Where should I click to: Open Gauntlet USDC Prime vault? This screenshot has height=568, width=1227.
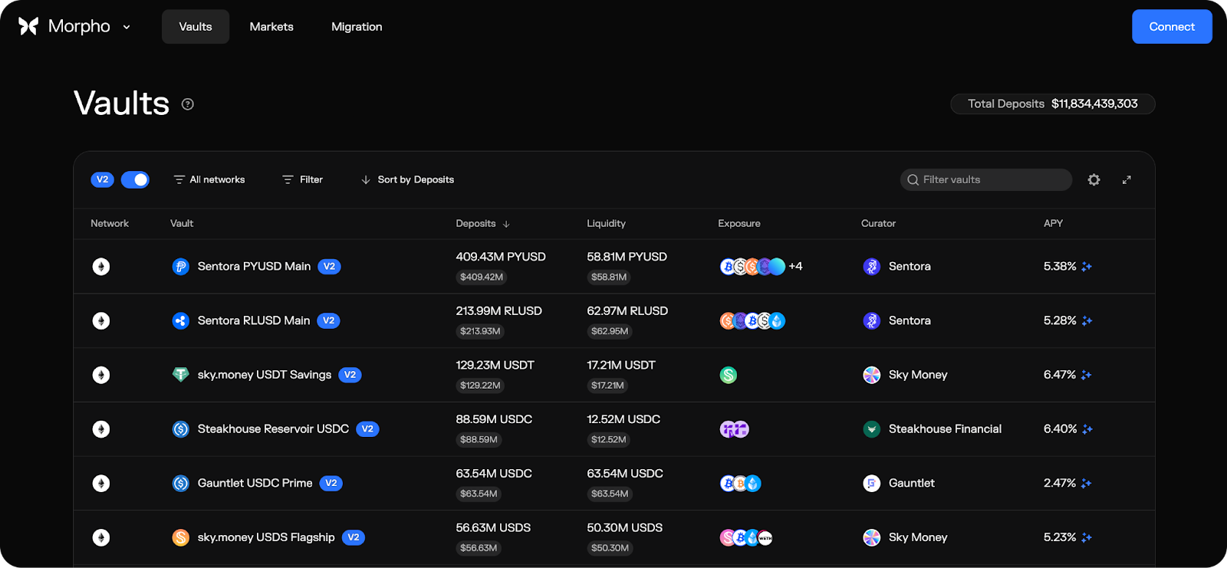click(255, 484)
